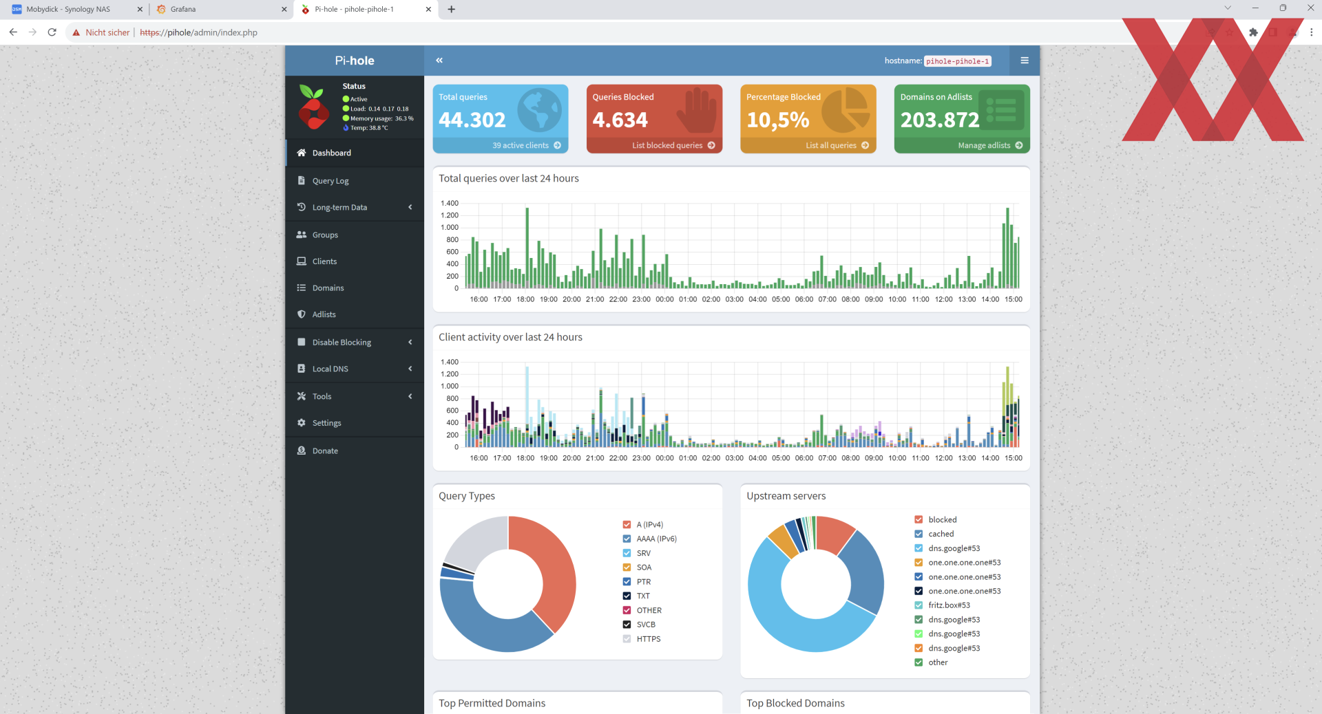
Task: Open the hamburger menu in header
Action: click(x=1025, y=61)
